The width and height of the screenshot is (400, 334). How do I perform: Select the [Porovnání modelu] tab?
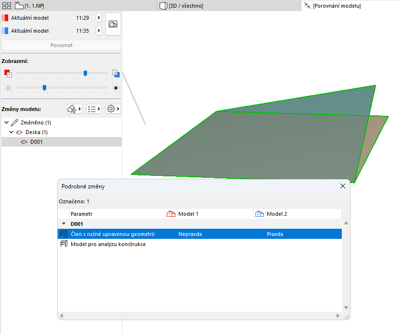coord(351,6)
